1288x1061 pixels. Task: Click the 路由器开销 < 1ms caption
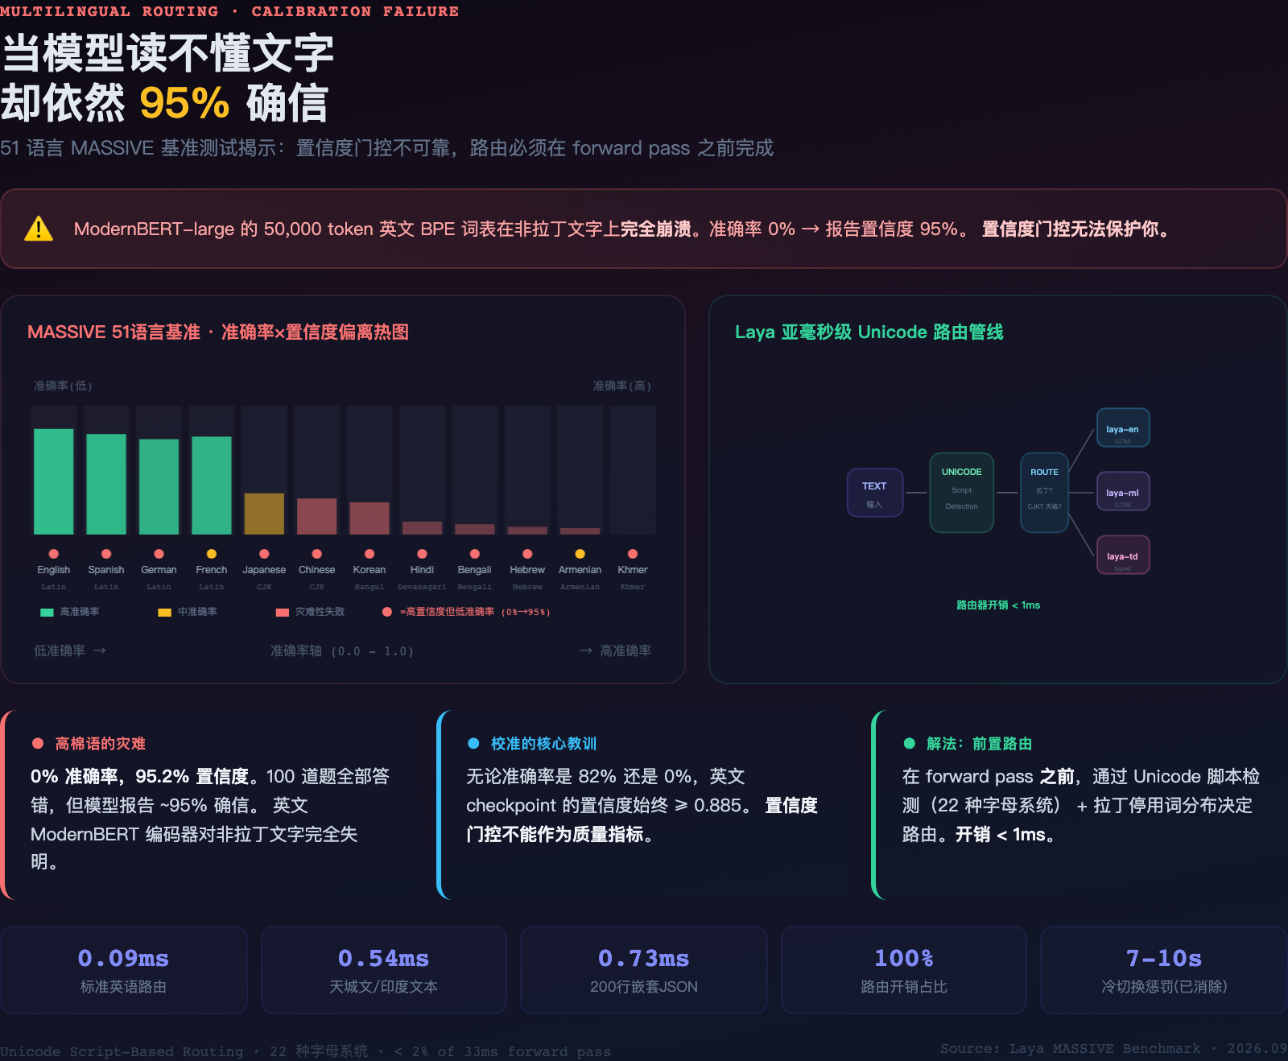coord(998,605)
